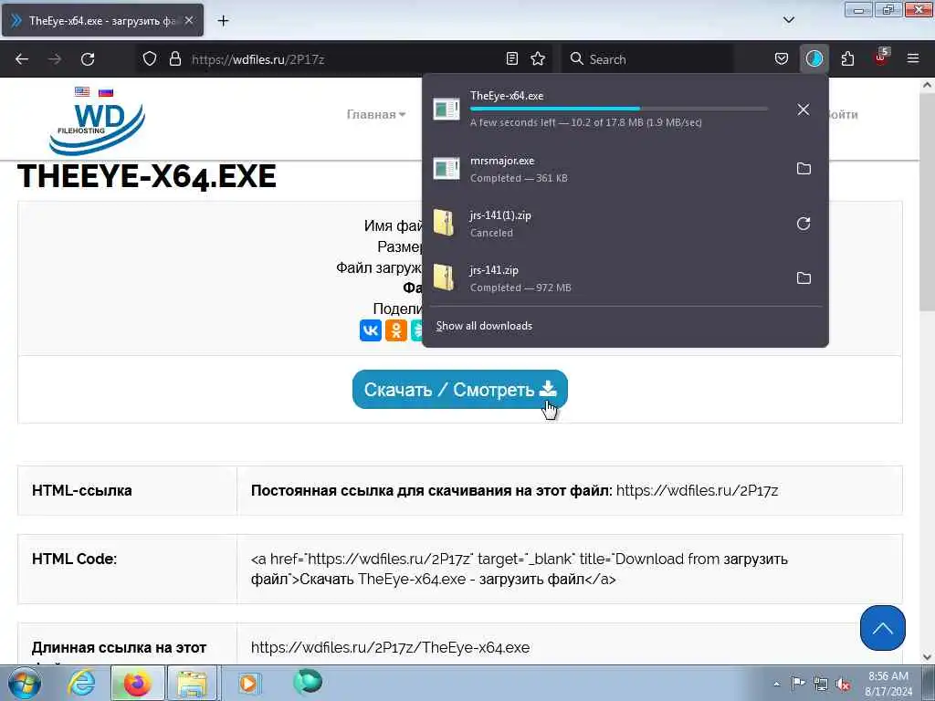The image size is (935, 701).
Task: Toggle the downloads panel toolbar button
Action: click(814, 58)
